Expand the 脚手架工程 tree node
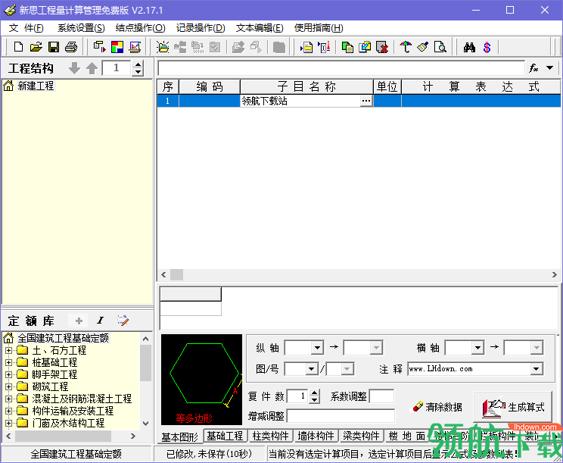This screenshot has height=463, width=563. (8, 374)
